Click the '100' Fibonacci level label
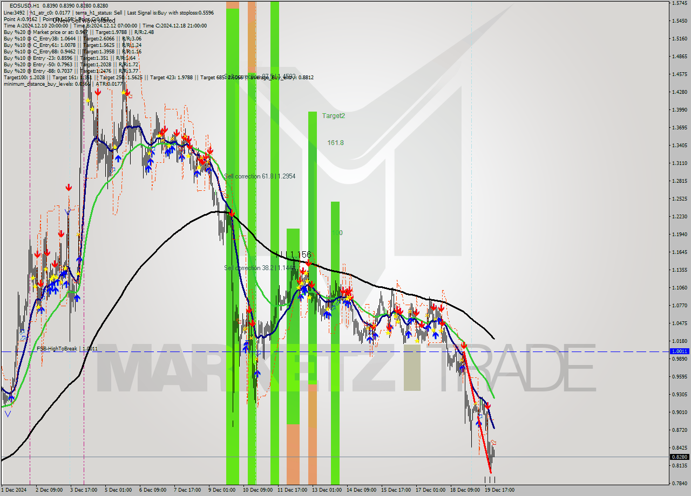Viewport: 691px width, 496px height. pyautogui.click(x=337, y=232)
